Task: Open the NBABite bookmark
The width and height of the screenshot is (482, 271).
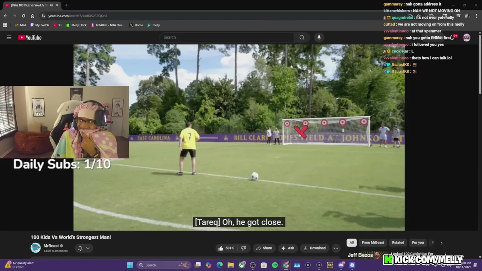Action: pyautogui.click(x=107, y=25)
